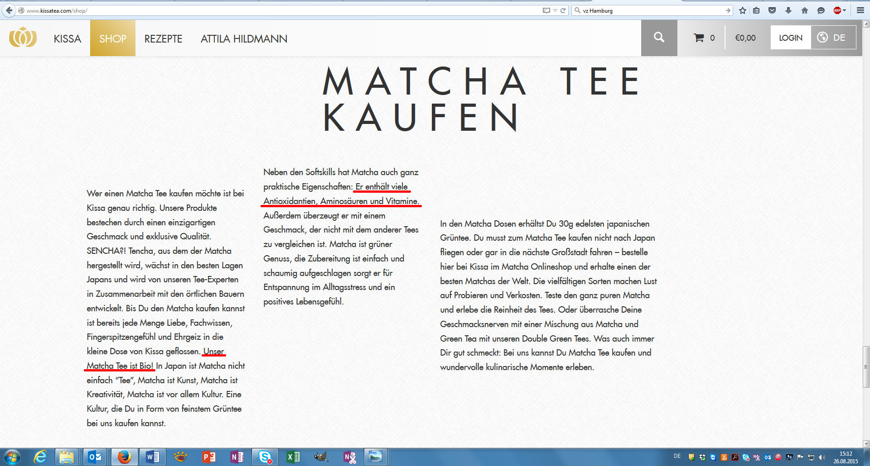Switch to Outlook in taskbar
The height and width of the screenshot is (466, 870).
tap(95, 457)
